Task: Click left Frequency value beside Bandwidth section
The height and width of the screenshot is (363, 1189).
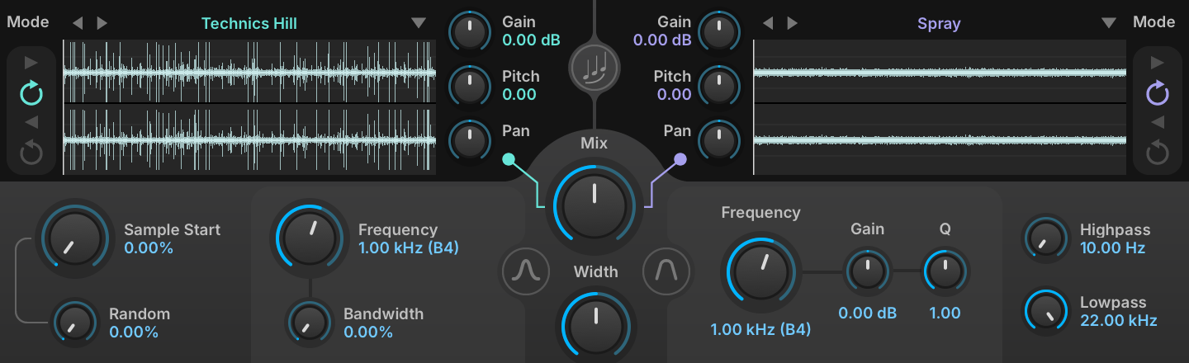Action: click(409, 247)
